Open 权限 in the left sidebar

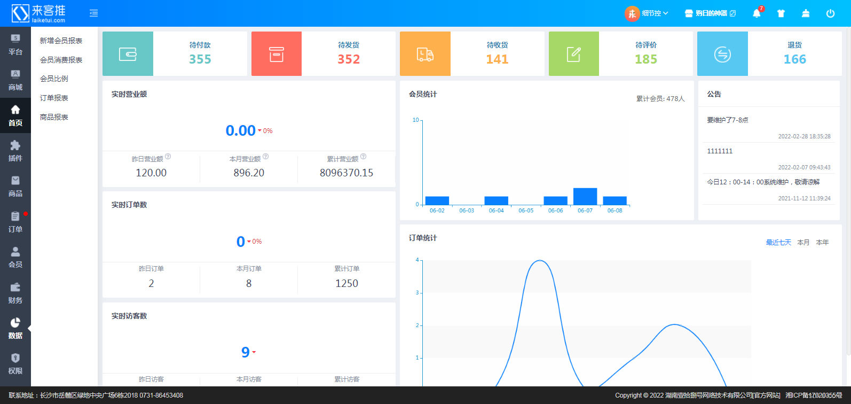click(15, 364)
